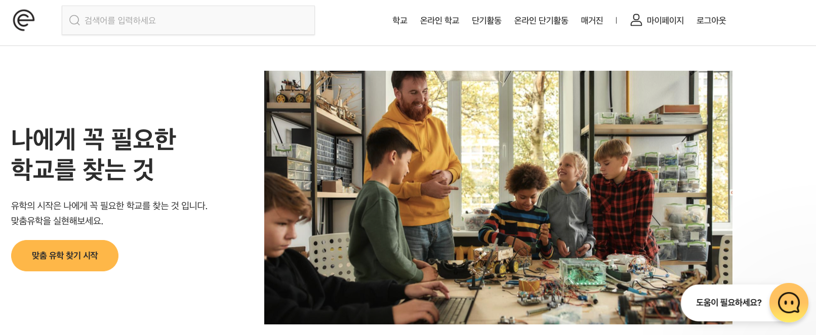
Task: Visit the 매거진 menu
Action: [592, 20]
